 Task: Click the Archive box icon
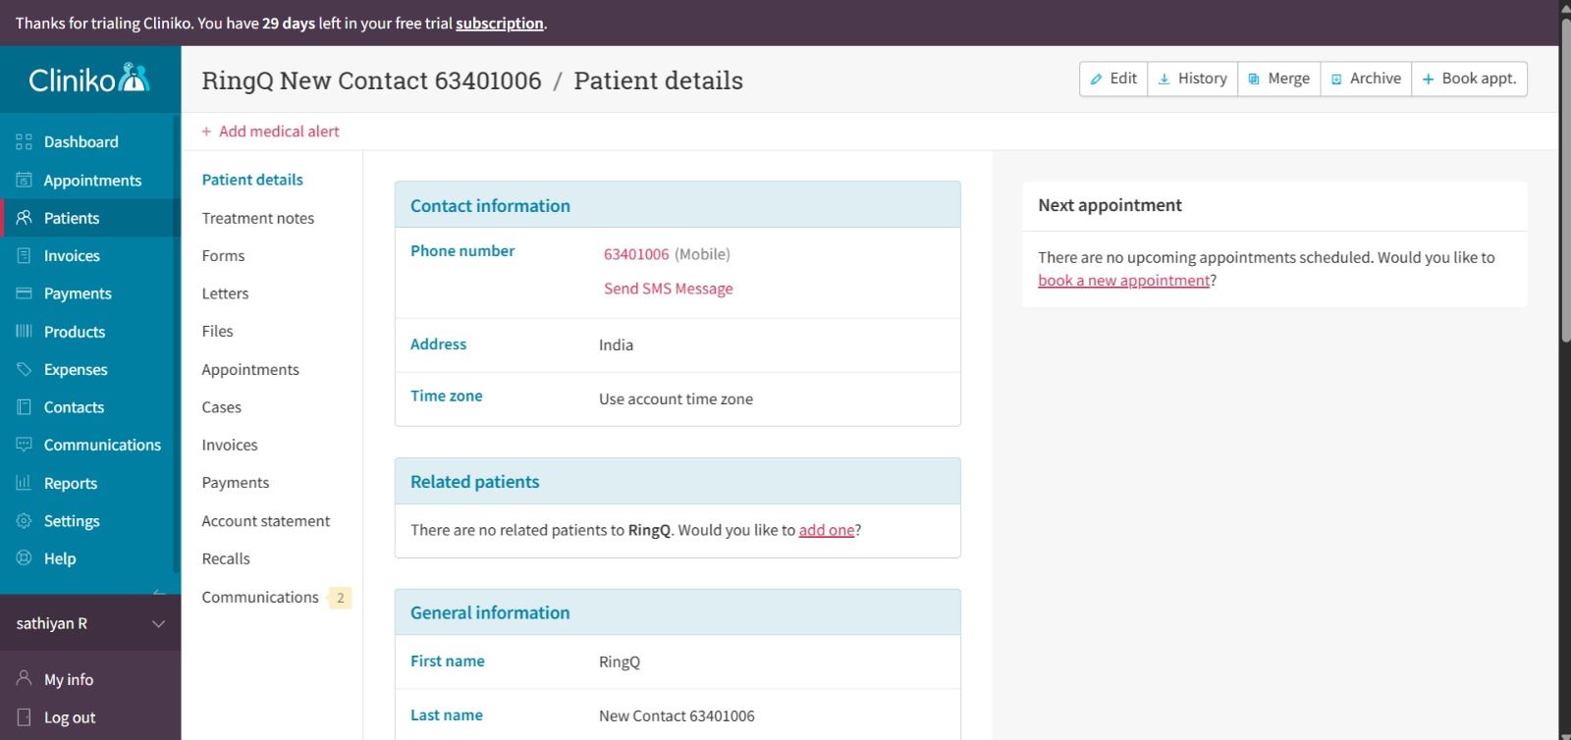(1336, 79)
